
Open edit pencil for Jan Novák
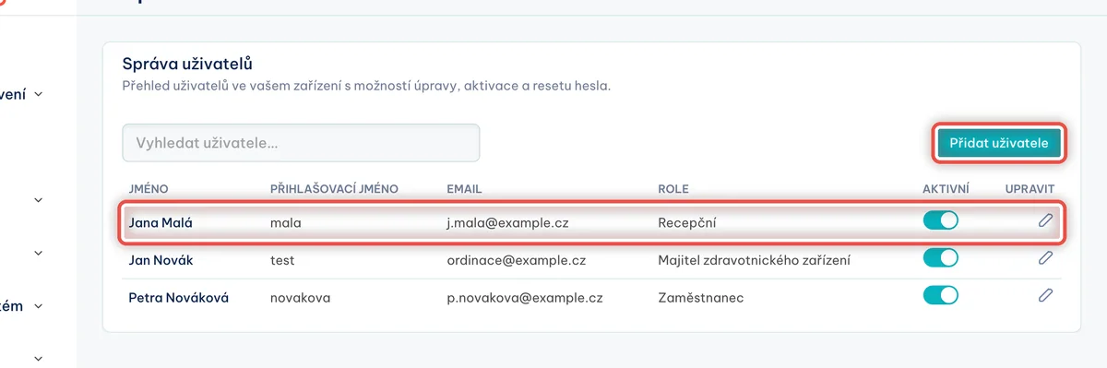point(1045,259)
